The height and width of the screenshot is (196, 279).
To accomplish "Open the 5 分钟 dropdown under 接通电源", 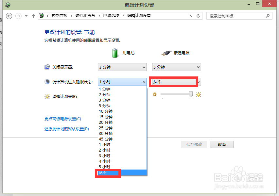I will point(176,67).
